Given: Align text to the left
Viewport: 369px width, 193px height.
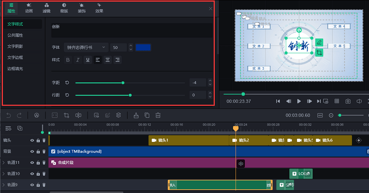Looking at the screenshot, I should point(97,60).
